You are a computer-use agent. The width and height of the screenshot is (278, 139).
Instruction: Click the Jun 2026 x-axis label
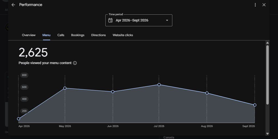tap(113, 126)
